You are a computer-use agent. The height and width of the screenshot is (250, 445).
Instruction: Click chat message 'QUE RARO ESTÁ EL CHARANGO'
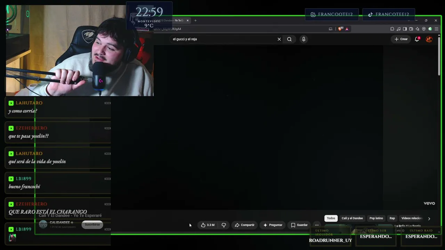pos(48,212)
